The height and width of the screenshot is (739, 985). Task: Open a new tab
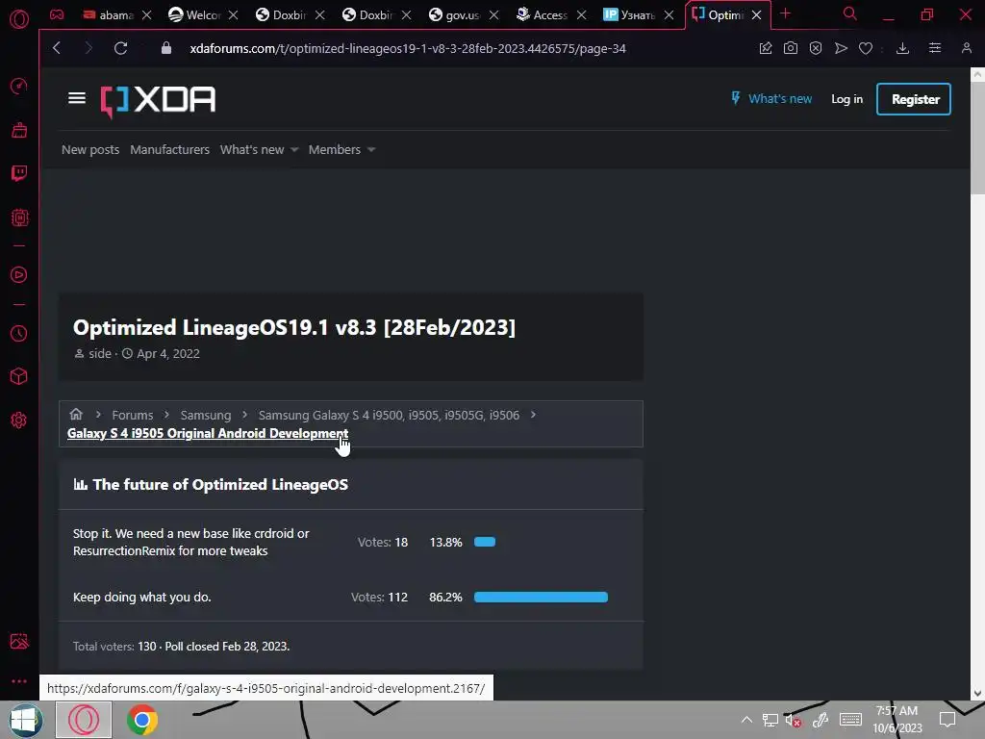pyautogui.click(x=785, y=13)
